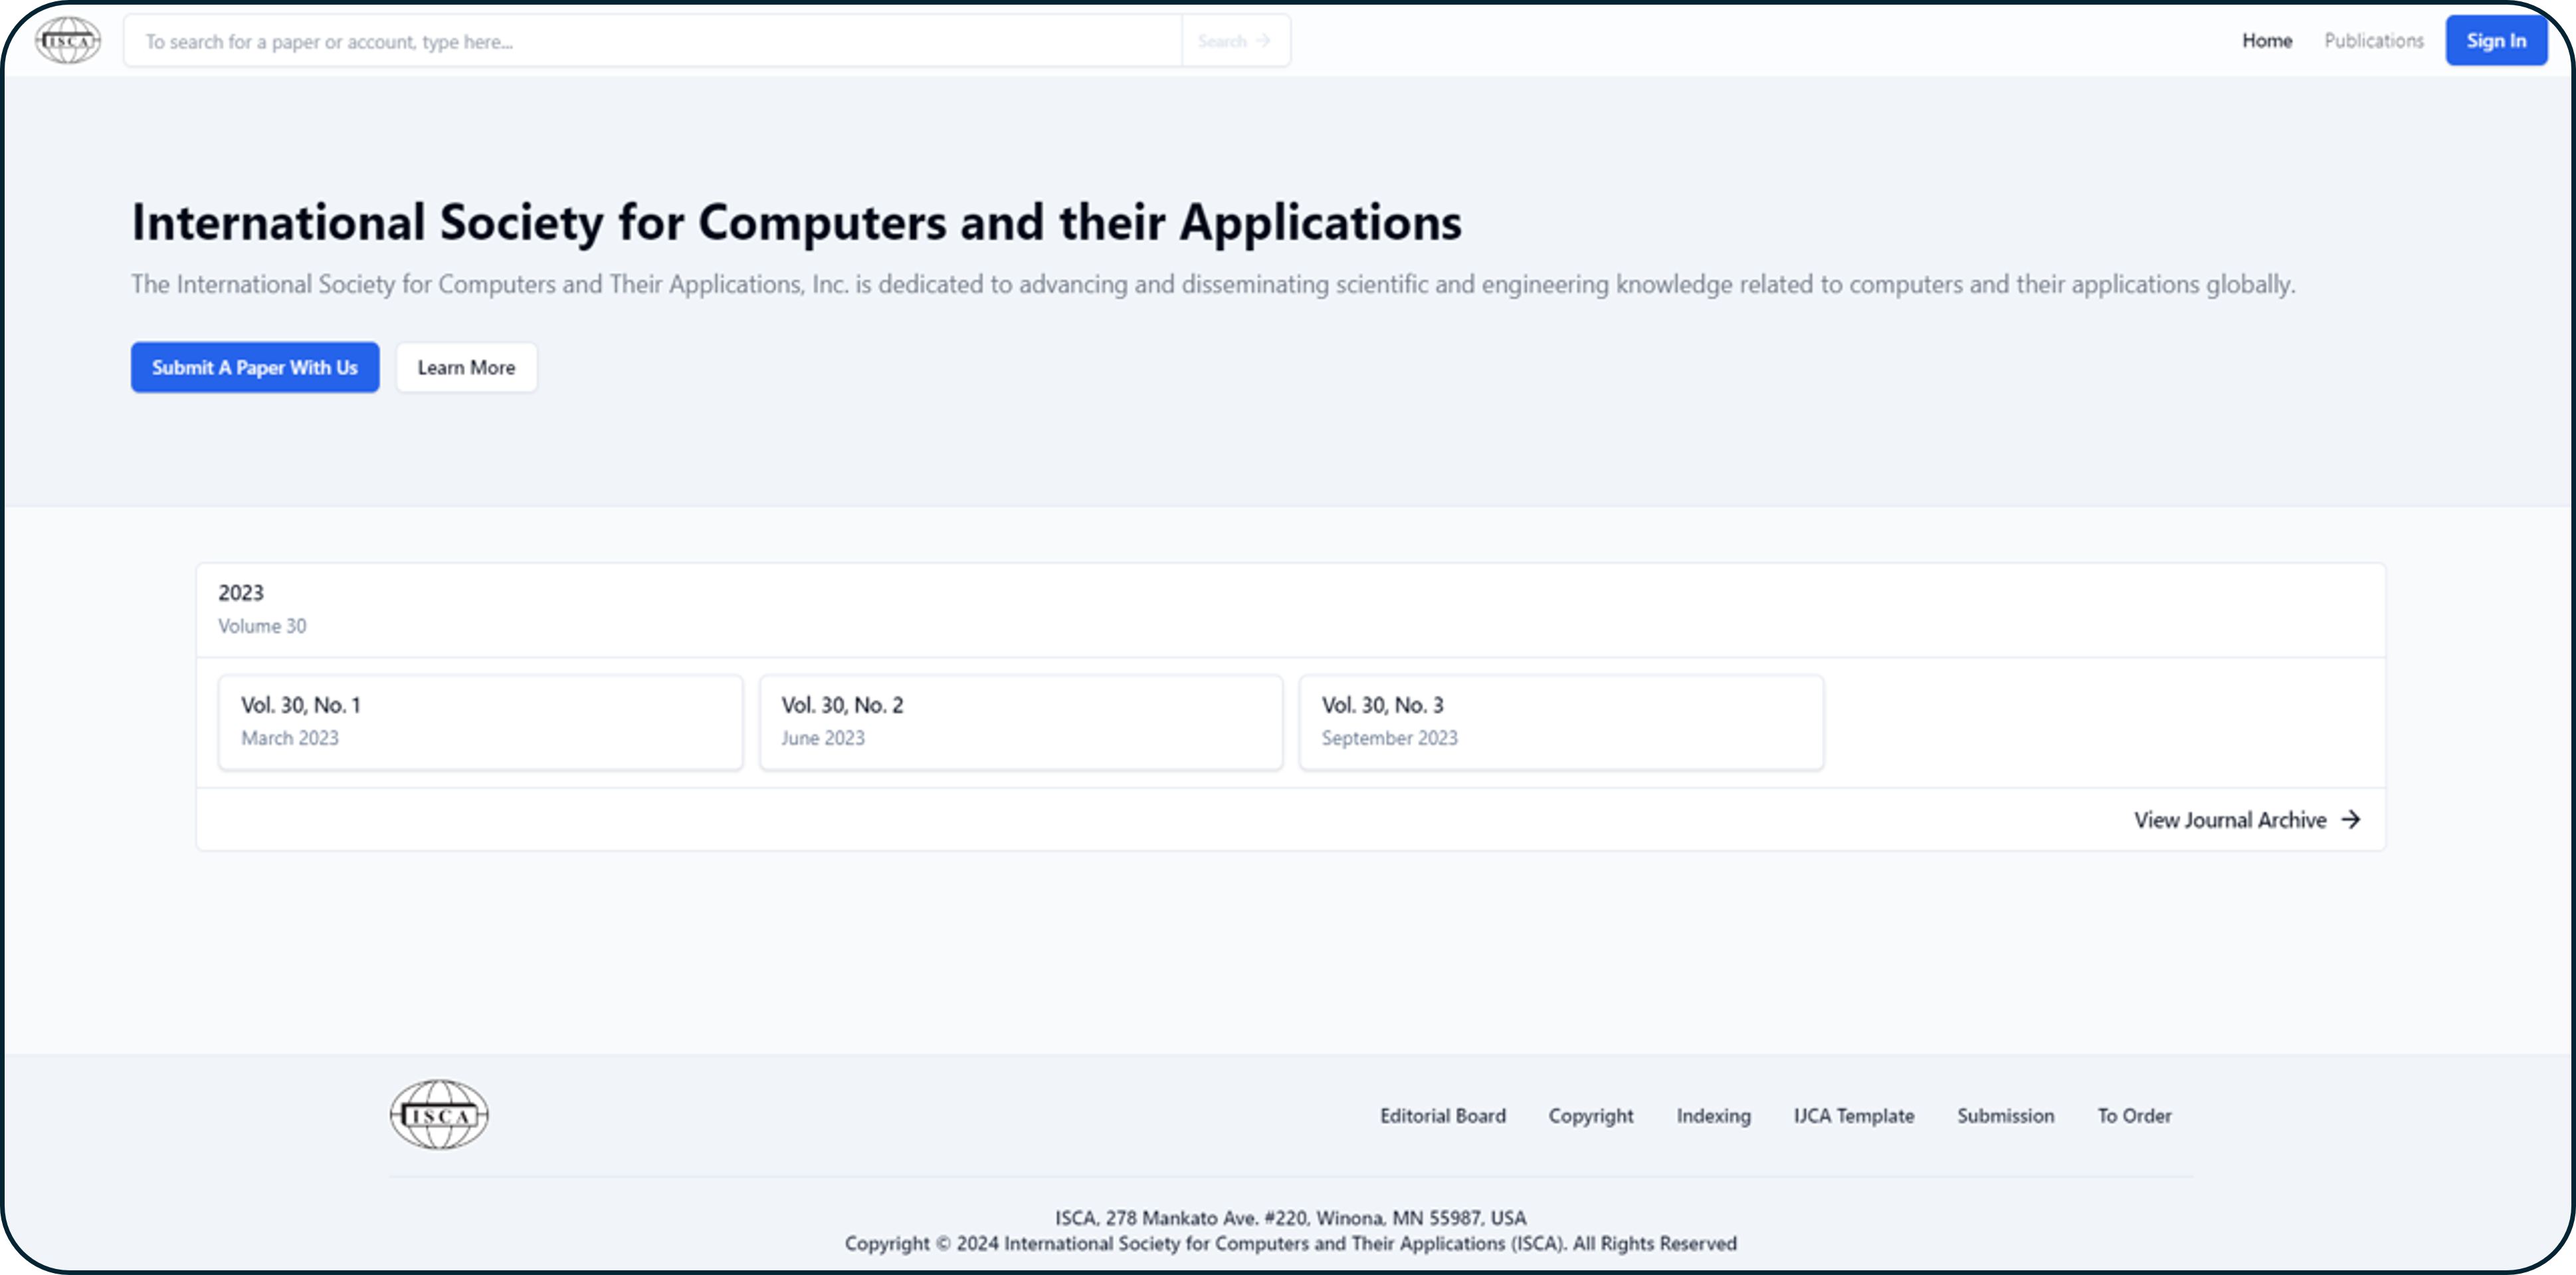
Task: Click the Sign In button
Action: [x=2496, y=41]
